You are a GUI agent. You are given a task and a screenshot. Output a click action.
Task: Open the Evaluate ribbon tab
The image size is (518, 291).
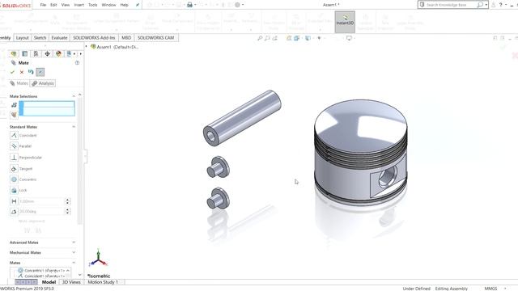point(59,38)
